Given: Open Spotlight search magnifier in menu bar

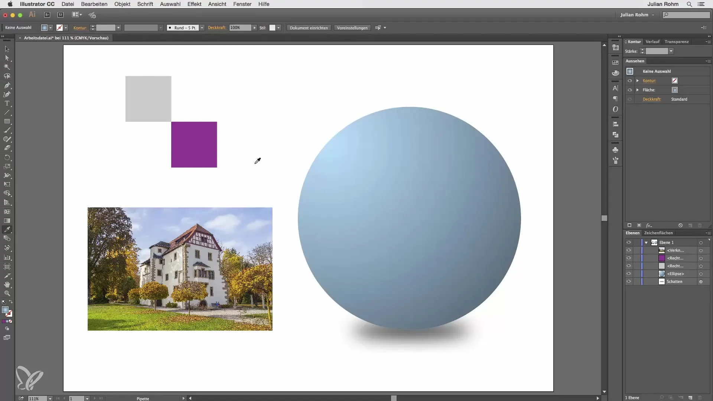Looking at the screenshot, I should (x=689, y=4).
